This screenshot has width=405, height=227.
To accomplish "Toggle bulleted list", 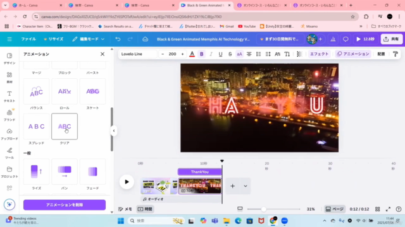I will (x=258, y=54).
